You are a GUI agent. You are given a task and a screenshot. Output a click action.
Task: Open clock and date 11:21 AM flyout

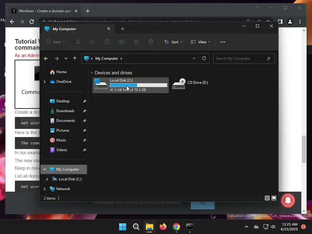[x=289, y=227]
